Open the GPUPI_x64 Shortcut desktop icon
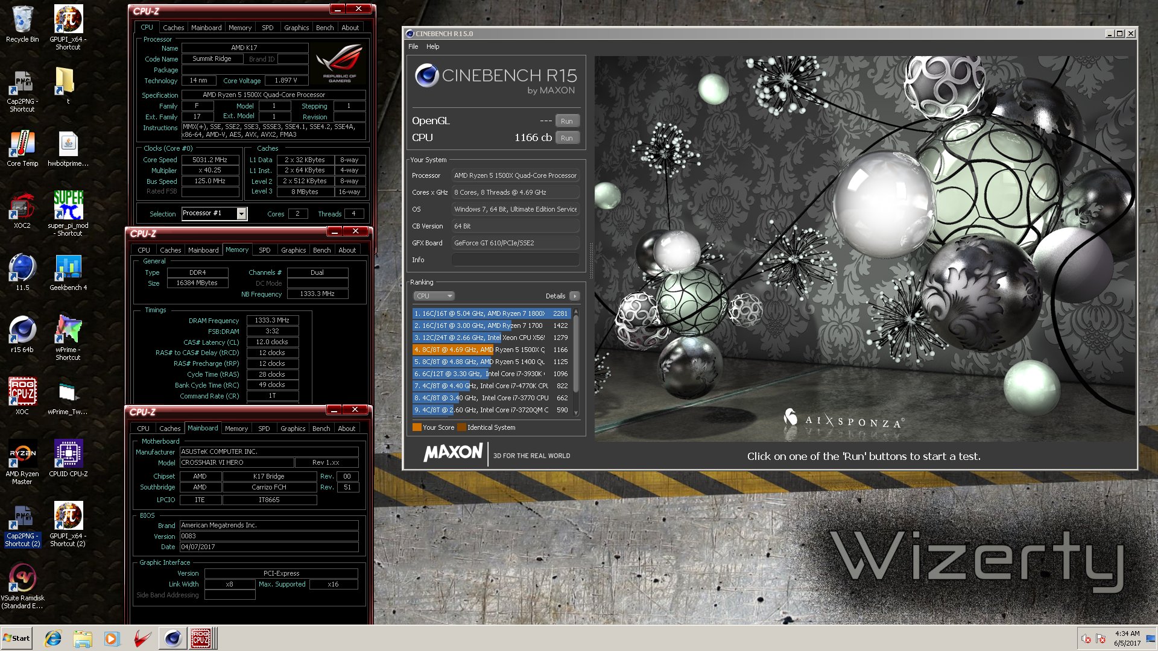The height and width of the screenshot is (651, 1158). tap(68, 27)
